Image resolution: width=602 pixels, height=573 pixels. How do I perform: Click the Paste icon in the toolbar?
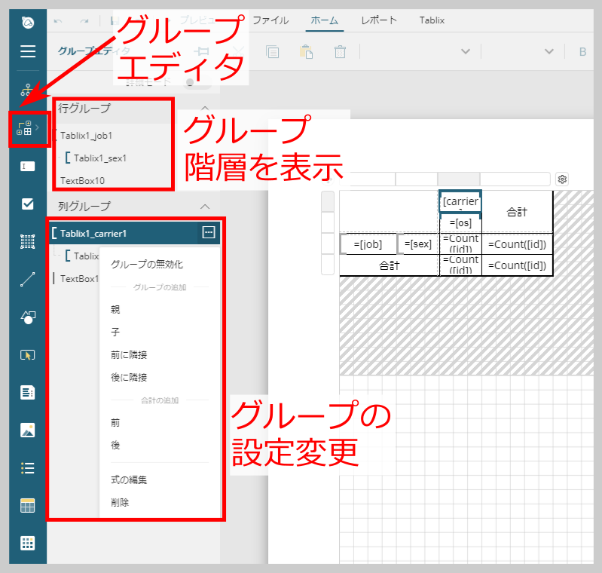(x=306, y=51)
